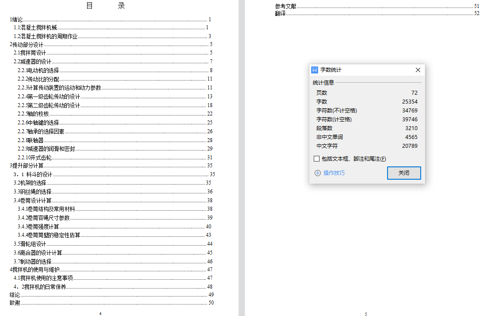Image resolution: width=483 pixels, height=316 pixels.
Task: Click the 字数 value 25354 in statistics
Action: pos(409,102)
